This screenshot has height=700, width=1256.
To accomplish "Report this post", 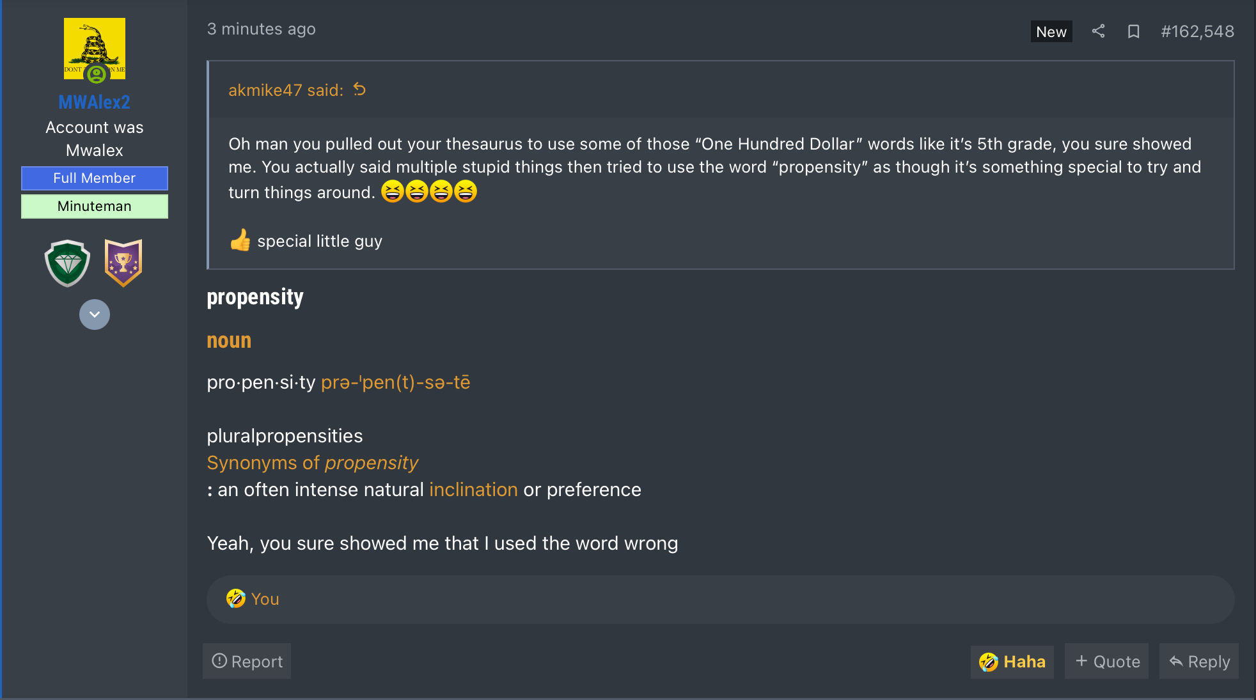I will click(x=247, y=662).
